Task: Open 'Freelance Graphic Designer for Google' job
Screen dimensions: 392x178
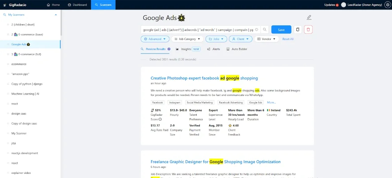Action: coord(216,162)
